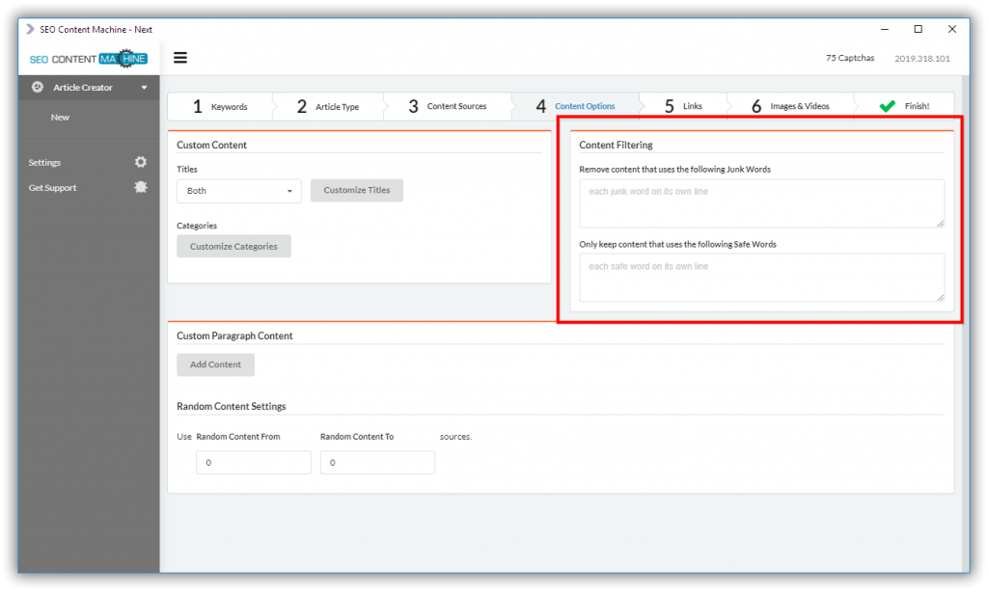Open Settings in the sidebar
The image size is (988, 591).
(44, 162)
